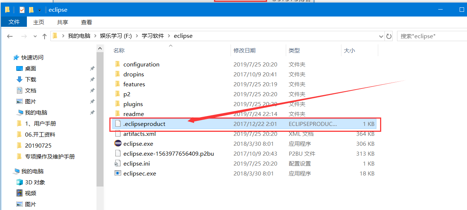Click type XML 文档 of artifacts.xml
467x210 pixels.
(x=301, y=134)
